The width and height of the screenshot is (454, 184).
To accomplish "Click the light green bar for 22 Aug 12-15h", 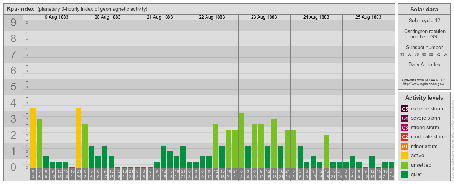I will tap(215, 146).
